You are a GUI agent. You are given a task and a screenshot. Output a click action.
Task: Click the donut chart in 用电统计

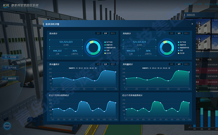[167, 47]
